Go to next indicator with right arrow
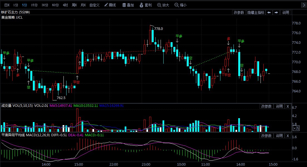The width and height of the screenshot is (307, 167). [276, 12]
